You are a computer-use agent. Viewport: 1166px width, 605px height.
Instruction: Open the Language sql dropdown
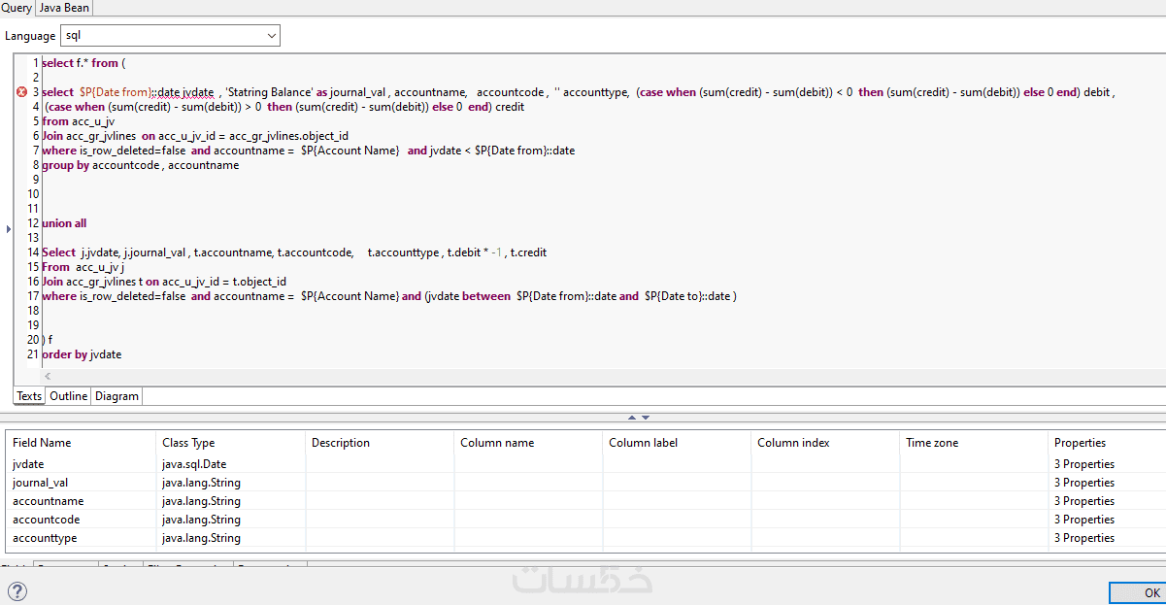(171, 36)
